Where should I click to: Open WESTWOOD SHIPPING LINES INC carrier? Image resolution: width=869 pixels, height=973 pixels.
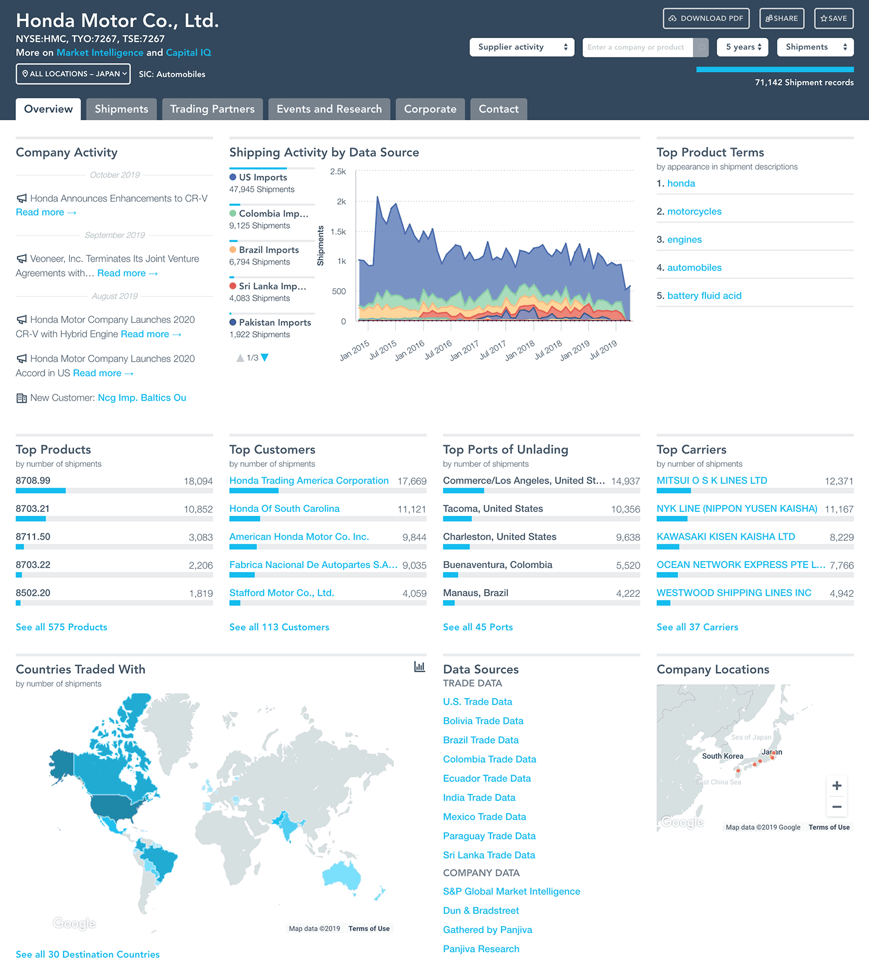[734, 593]
